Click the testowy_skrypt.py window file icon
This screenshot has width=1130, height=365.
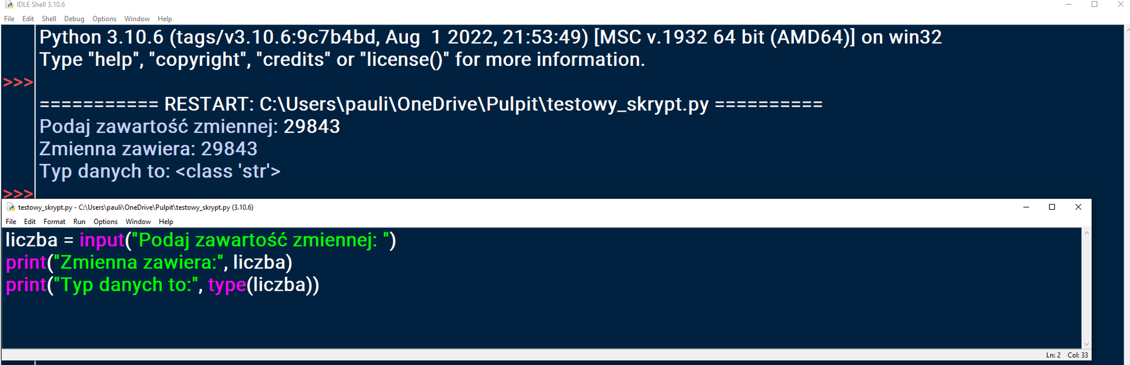(11, 207)
